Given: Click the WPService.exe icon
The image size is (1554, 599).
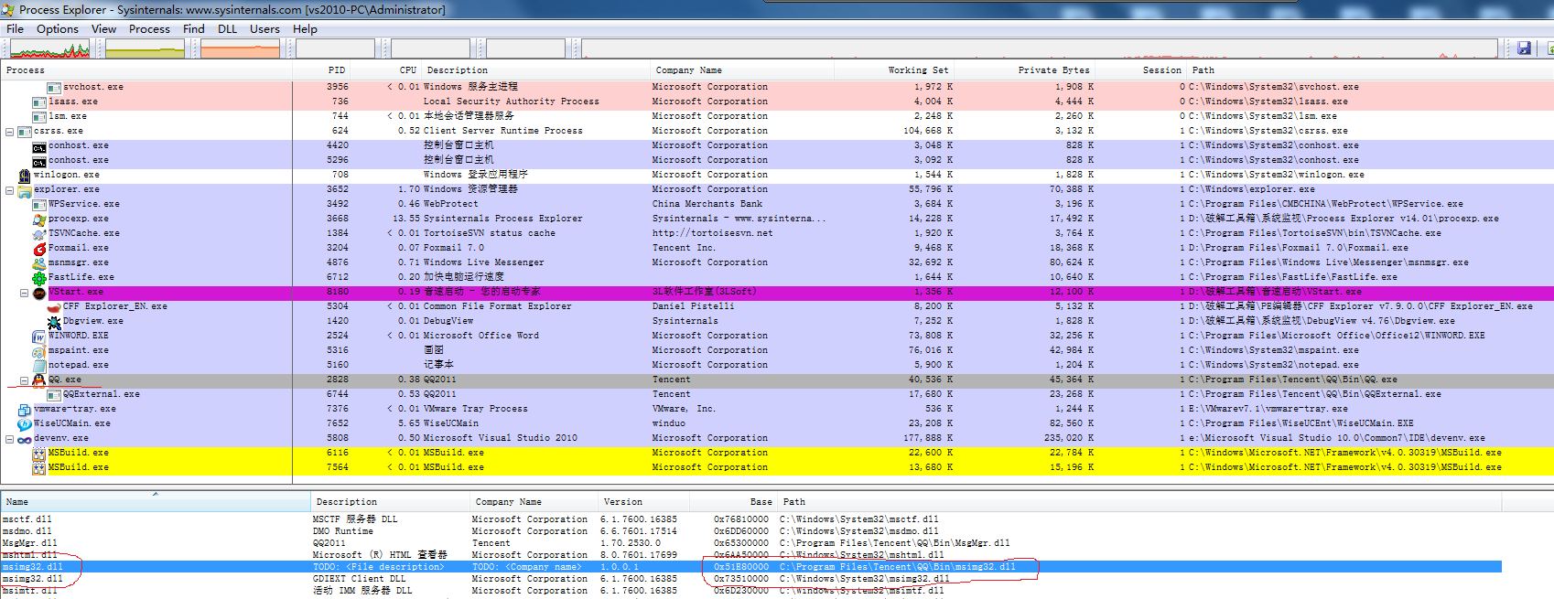Looking at the screenshot, I should tap(39, 205).
